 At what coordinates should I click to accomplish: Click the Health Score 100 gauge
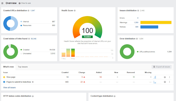(87, 27)
